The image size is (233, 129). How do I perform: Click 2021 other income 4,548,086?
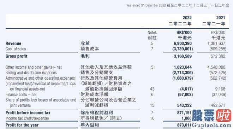pos(216,67)
